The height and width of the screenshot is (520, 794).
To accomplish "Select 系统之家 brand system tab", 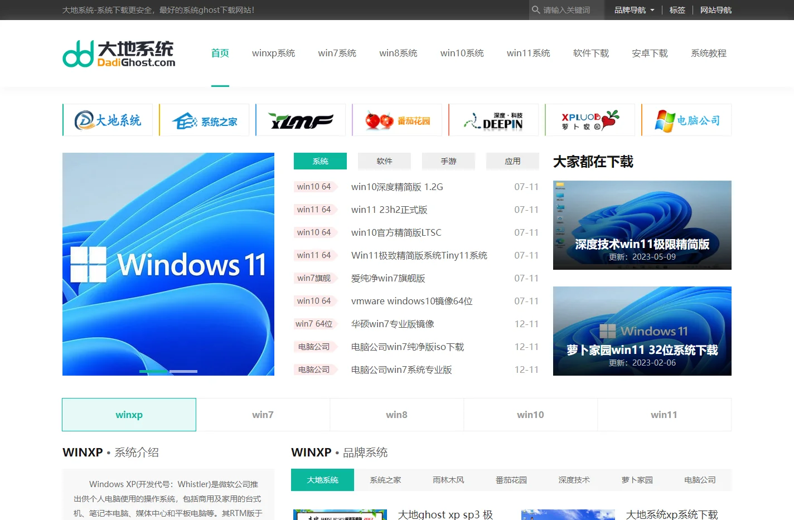I will 385,480.
